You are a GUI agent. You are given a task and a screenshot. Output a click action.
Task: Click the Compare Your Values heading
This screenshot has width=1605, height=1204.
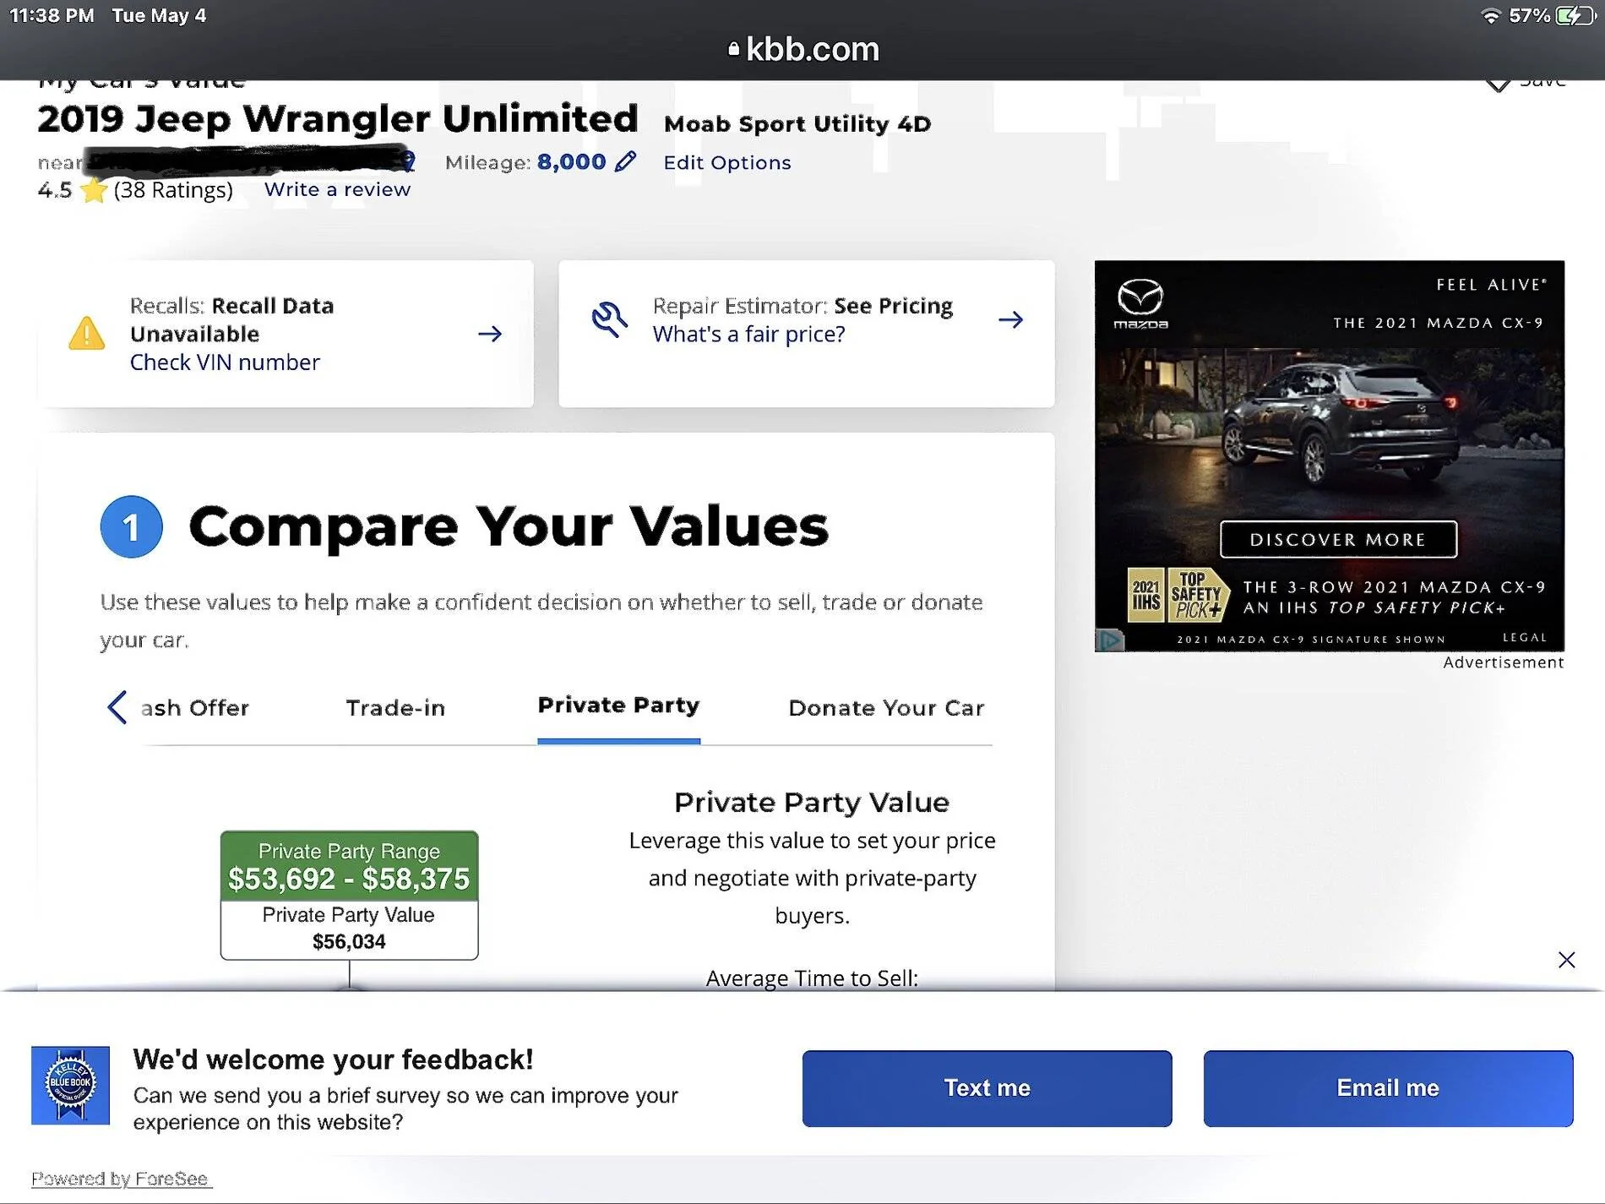point(509,526)
